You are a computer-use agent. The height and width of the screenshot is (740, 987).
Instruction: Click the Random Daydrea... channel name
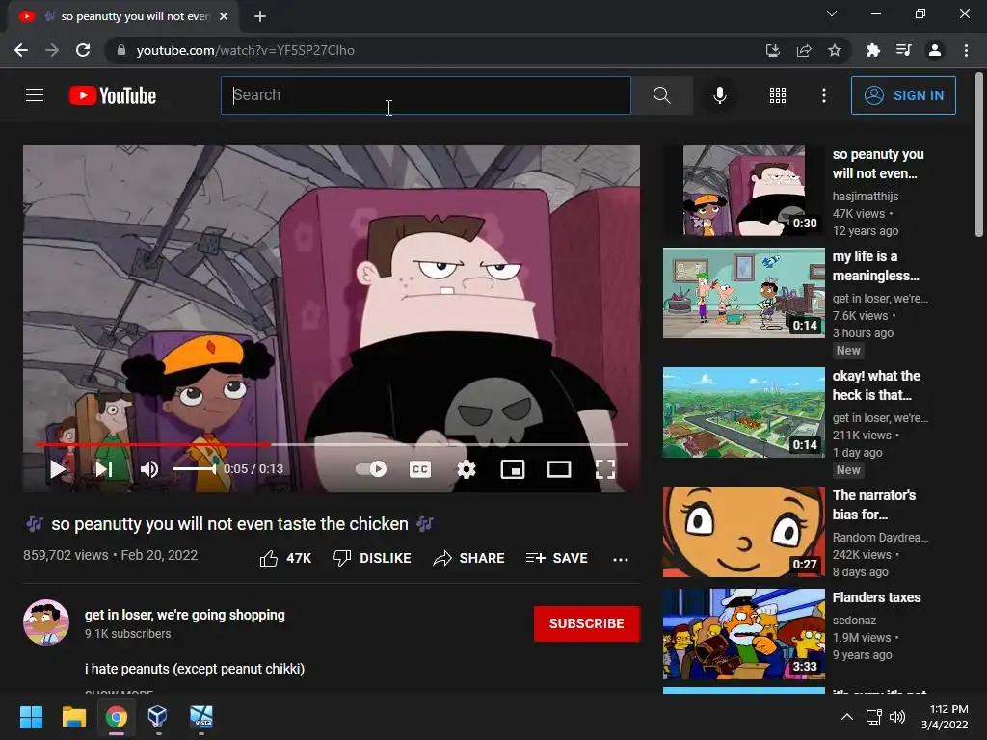880,538
